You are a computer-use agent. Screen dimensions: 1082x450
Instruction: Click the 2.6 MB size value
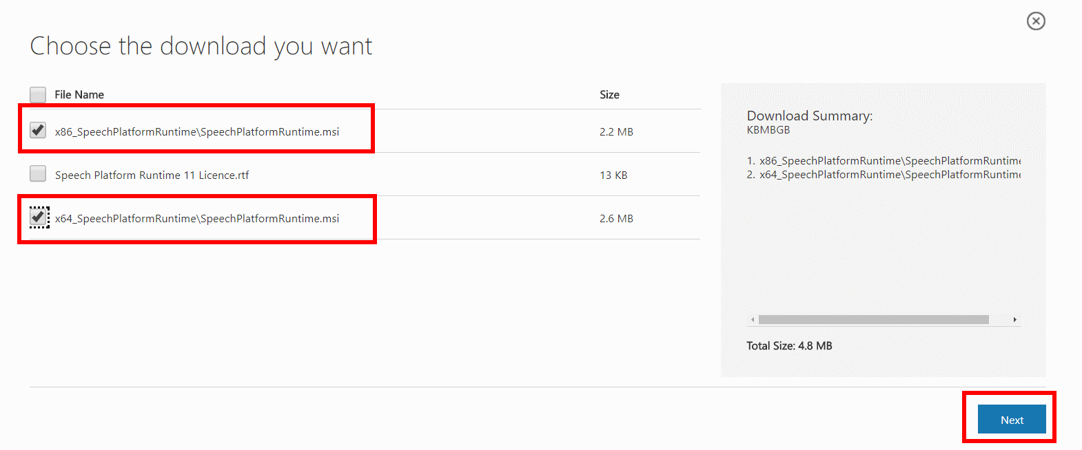tap(616, 218)
